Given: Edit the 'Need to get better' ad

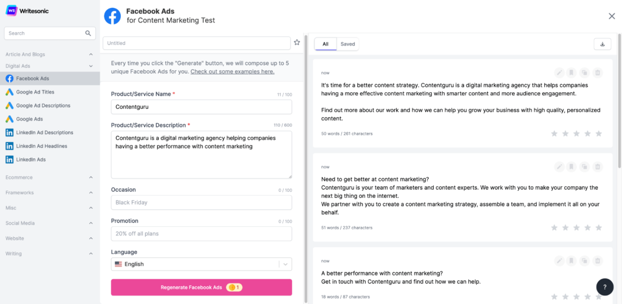Looking at the screenshot, I should 559,167.
